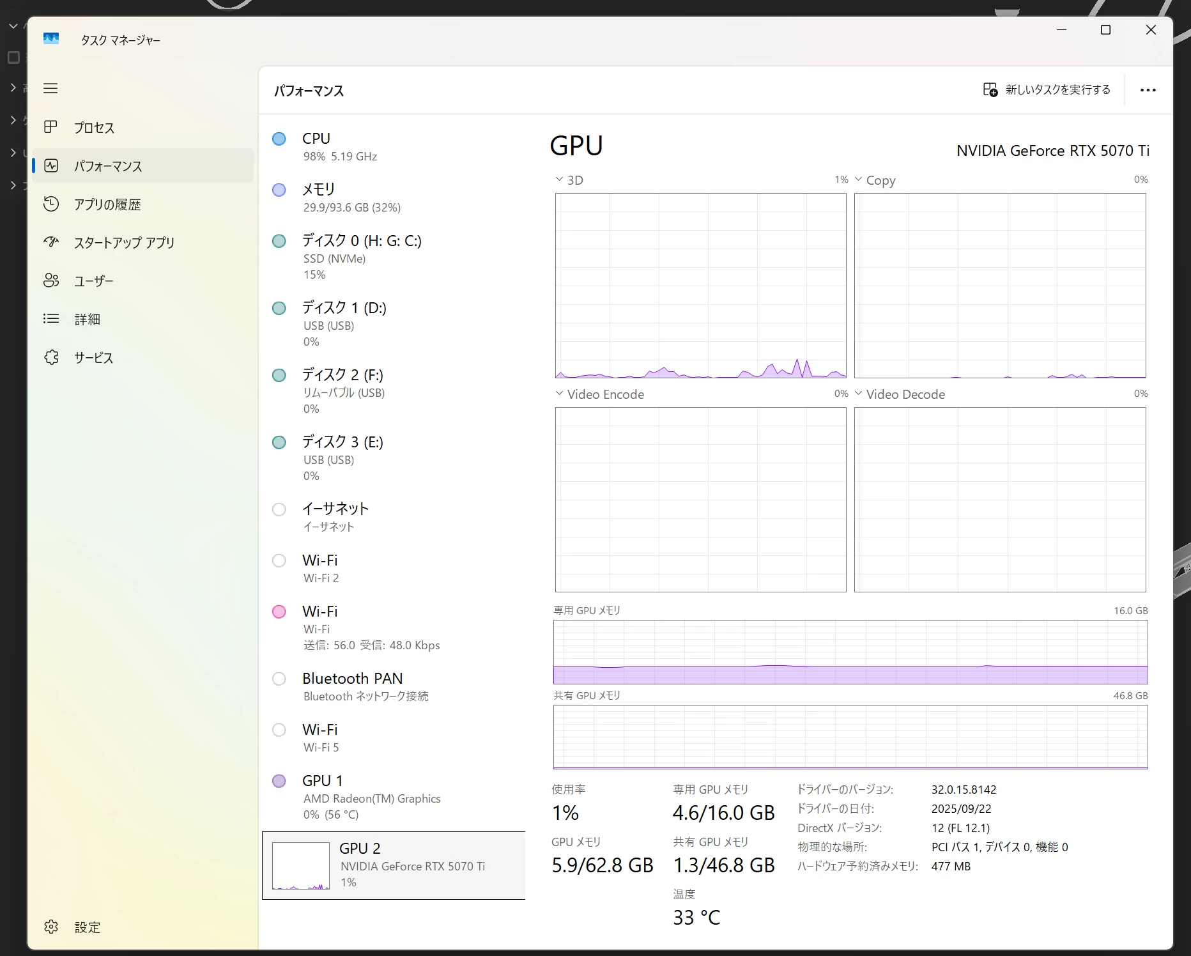Select the Bluetooth PAN entry
Image resolution: width=1191 pixels, height=956 pixels.
pyautogui.click(x=394, y=686)
